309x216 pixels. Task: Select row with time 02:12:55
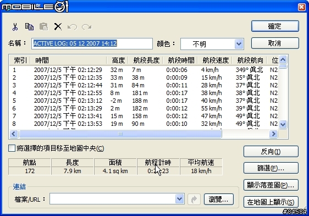point(144,93)
